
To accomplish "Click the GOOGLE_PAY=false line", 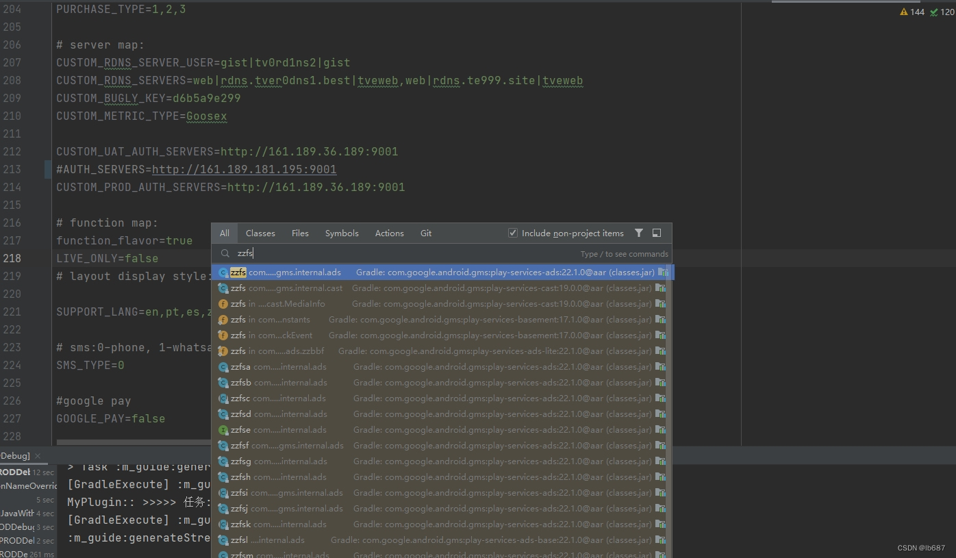I will [x=111, y=418].
